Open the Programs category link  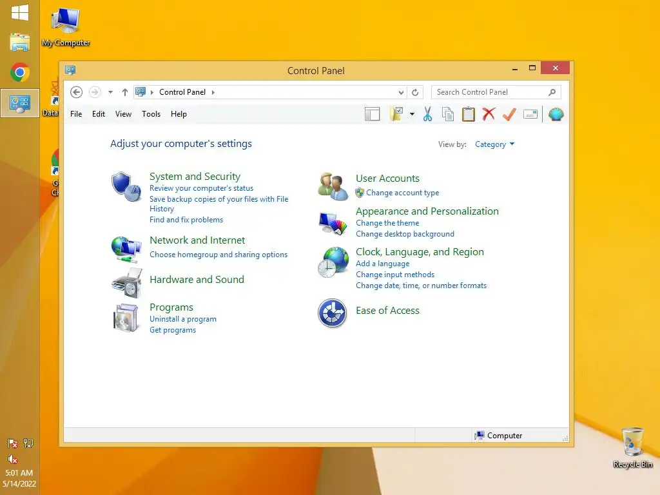point(171,307)
